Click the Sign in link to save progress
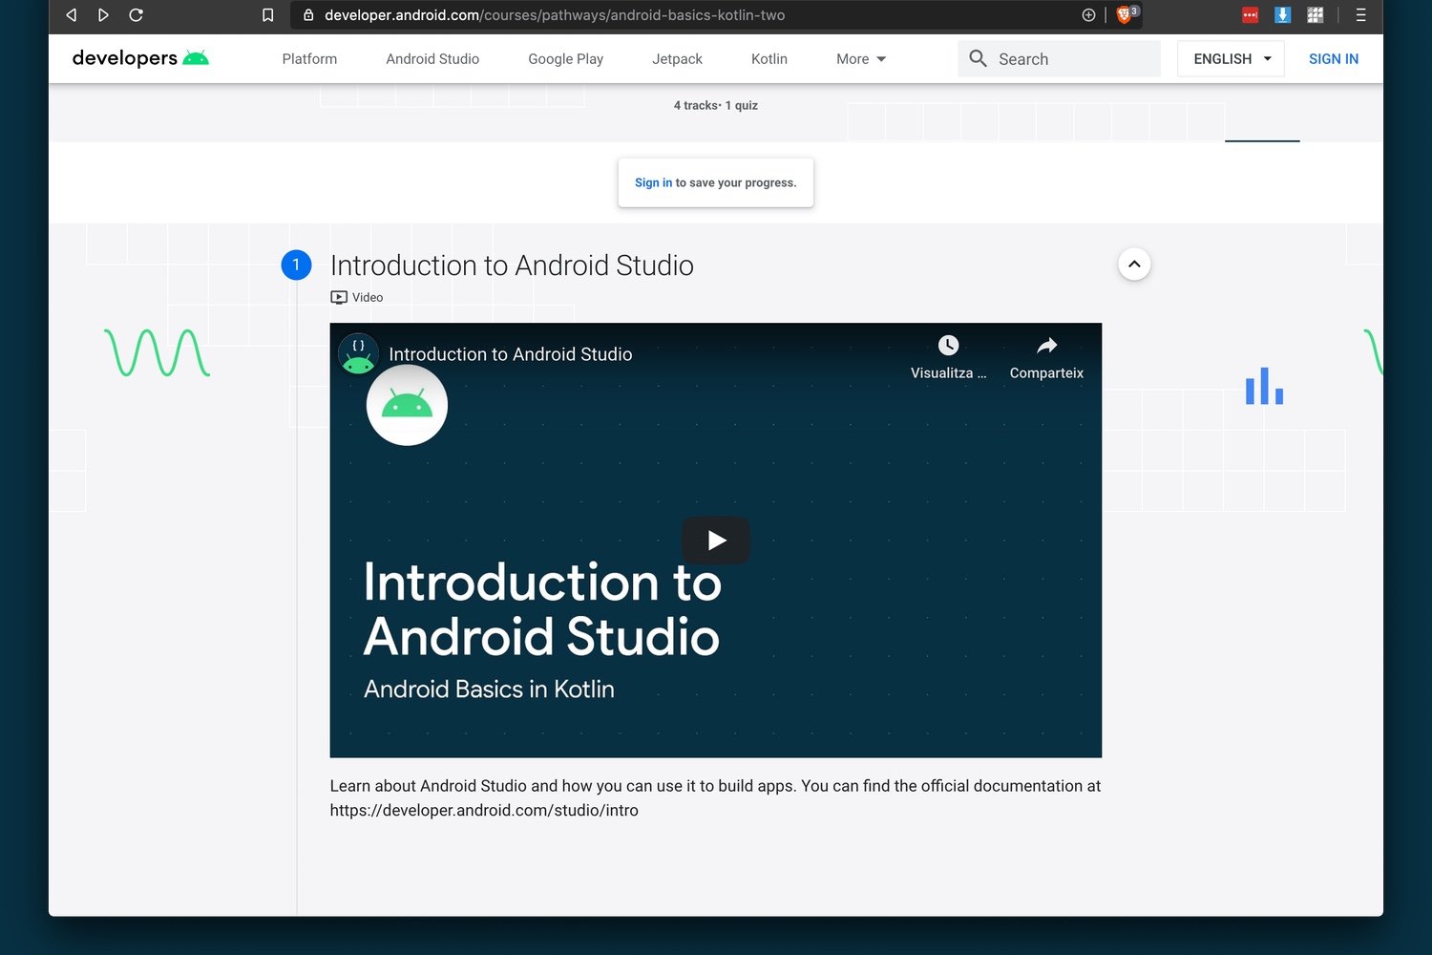 click(653, 182)
